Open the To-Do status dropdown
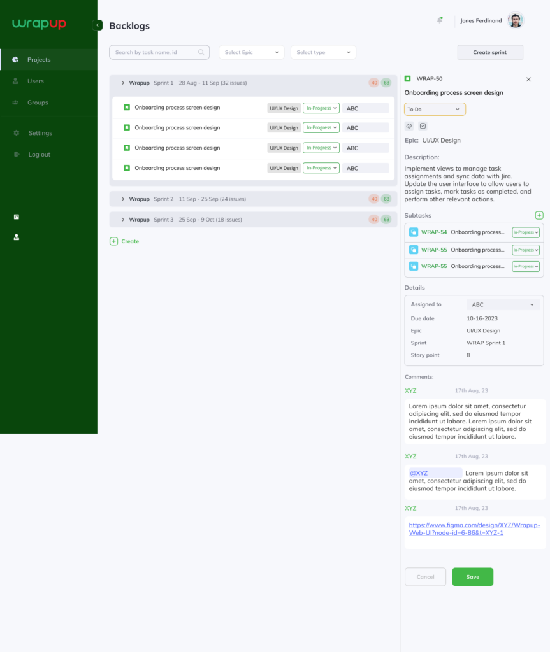Image resolution: width=550 pixels, height=652 pixels. coord(435,110)
